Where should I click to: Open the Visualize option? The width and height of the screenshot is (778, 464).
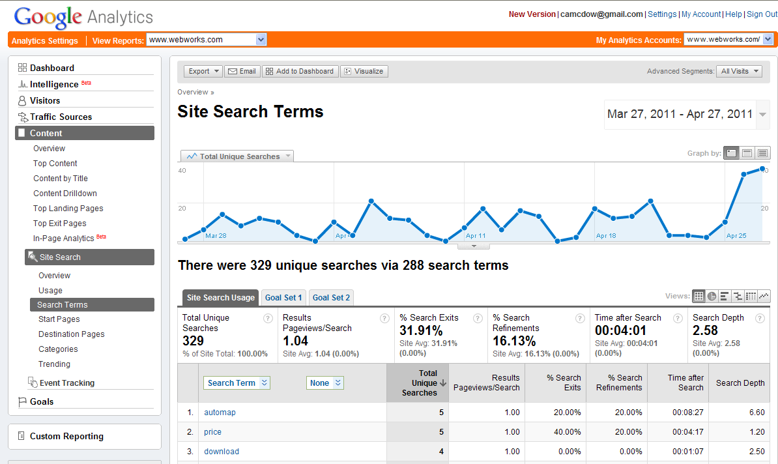click(364, 72)
